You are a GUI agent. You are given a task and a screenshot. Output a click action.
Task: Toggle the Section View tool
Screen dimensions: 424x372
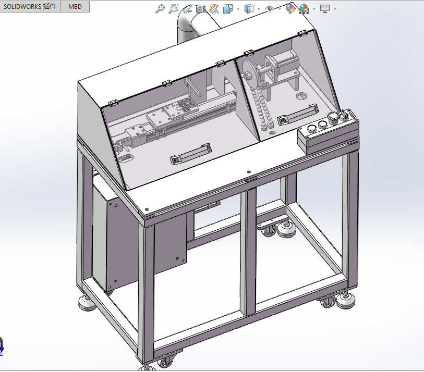[x=201, y=9]
